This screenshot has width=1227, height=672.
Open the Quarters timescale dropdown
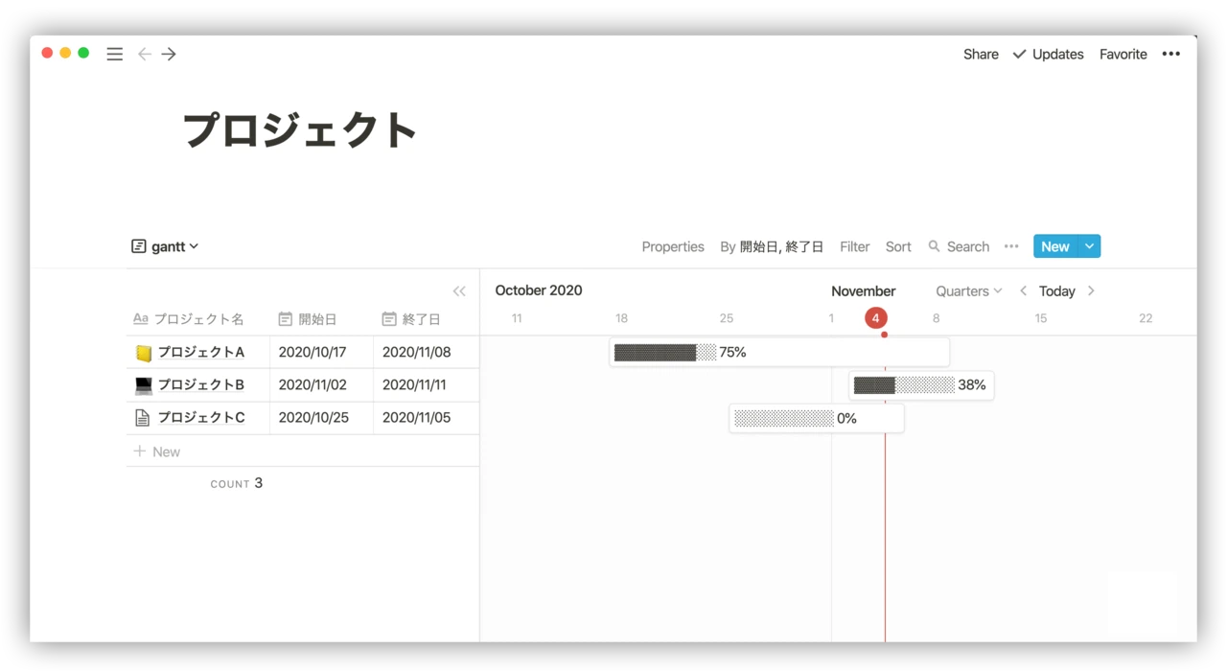[x=969, y=291]
